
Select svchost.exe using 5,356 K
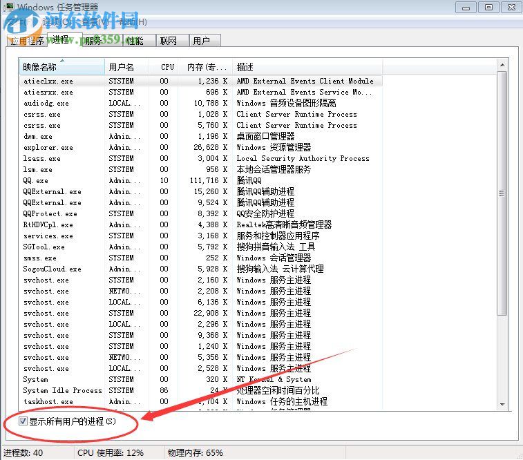point(201,357)
